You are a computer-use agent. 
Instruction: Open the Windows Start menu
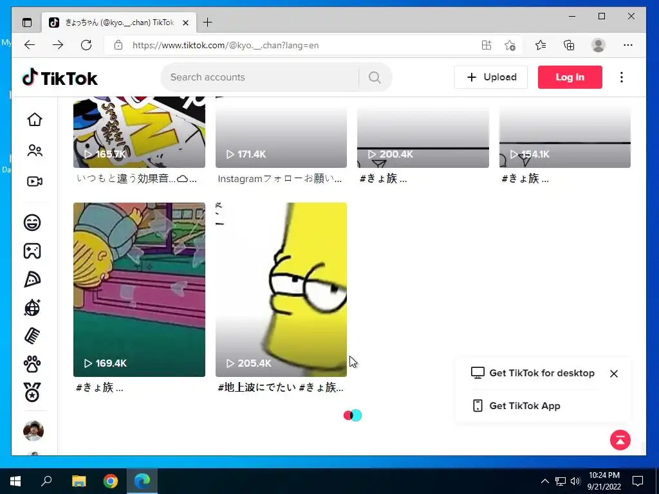click(x=15, y=481)
